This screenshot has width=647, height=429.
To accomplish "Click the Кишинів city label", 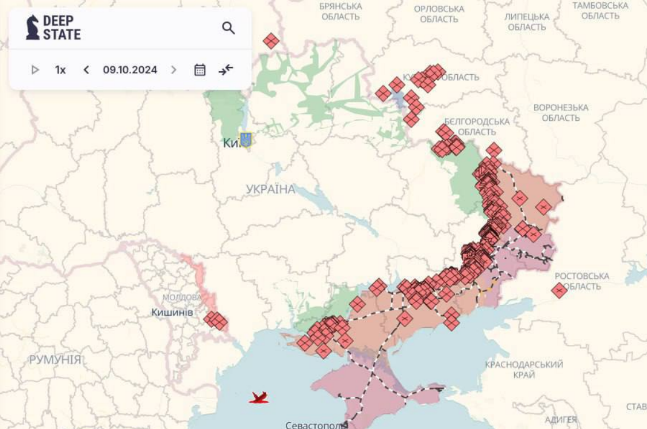I will [x=171, y=312].
